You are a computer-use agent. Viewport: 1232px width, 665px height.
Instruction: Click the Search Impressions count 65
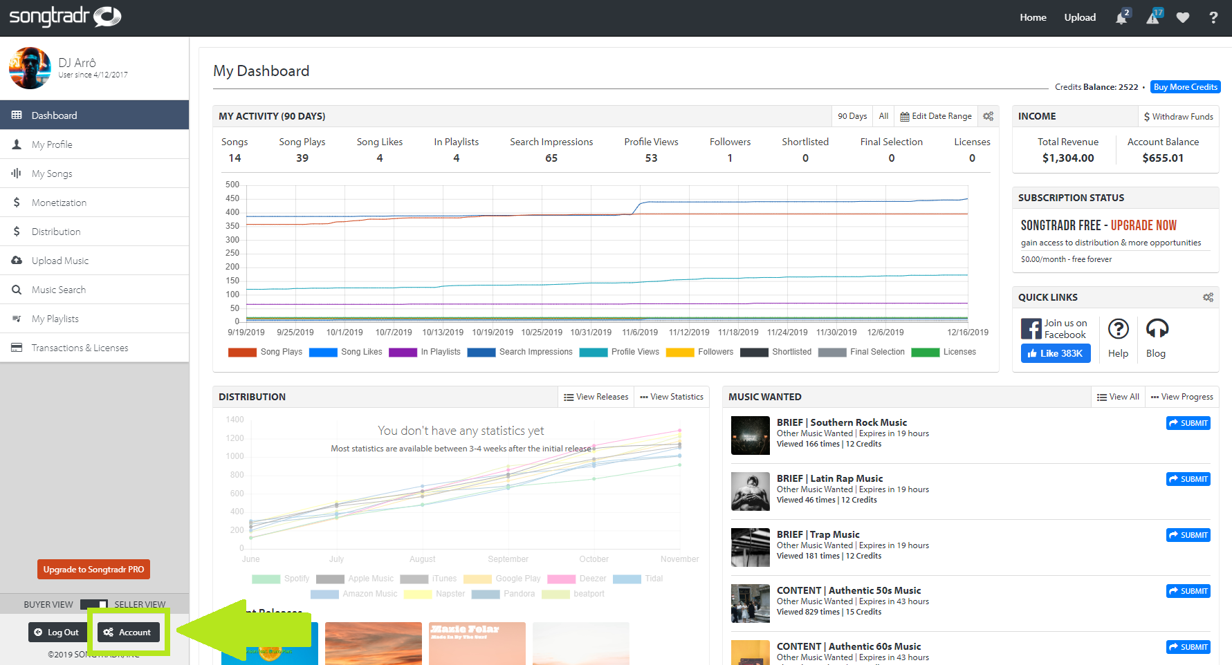pos(551,158)
